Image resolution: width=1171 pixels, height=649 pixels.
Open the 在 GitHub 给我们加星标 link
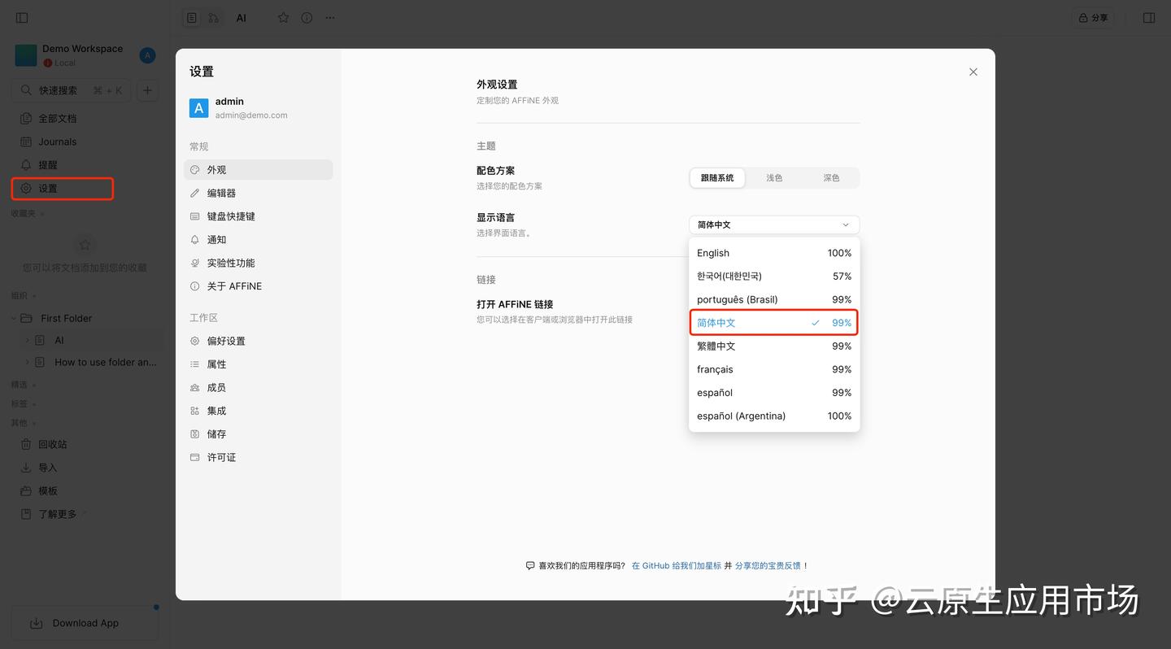(x=677, y=566)
